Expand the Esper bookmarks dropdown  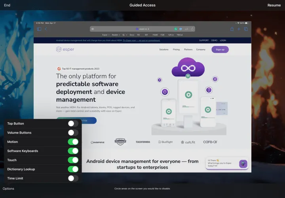106,35
